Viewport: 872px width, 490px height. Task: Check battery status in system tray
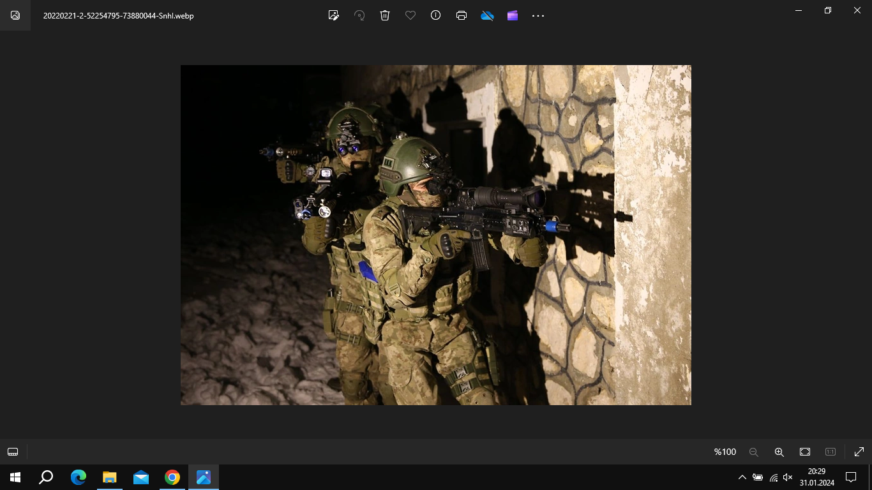[758, 477]
